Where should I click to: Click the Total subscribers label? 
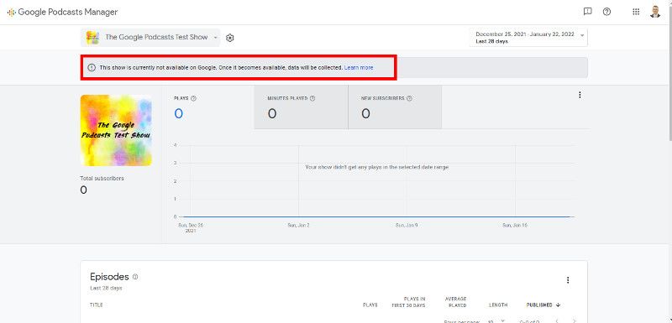(x=102, y=179)
